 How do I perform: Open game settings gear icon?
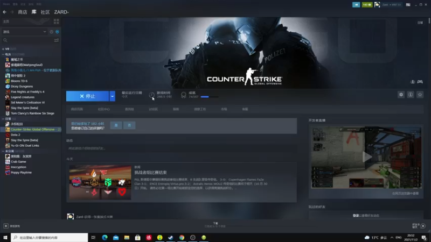pyautogui.click(x=401, y=95)
